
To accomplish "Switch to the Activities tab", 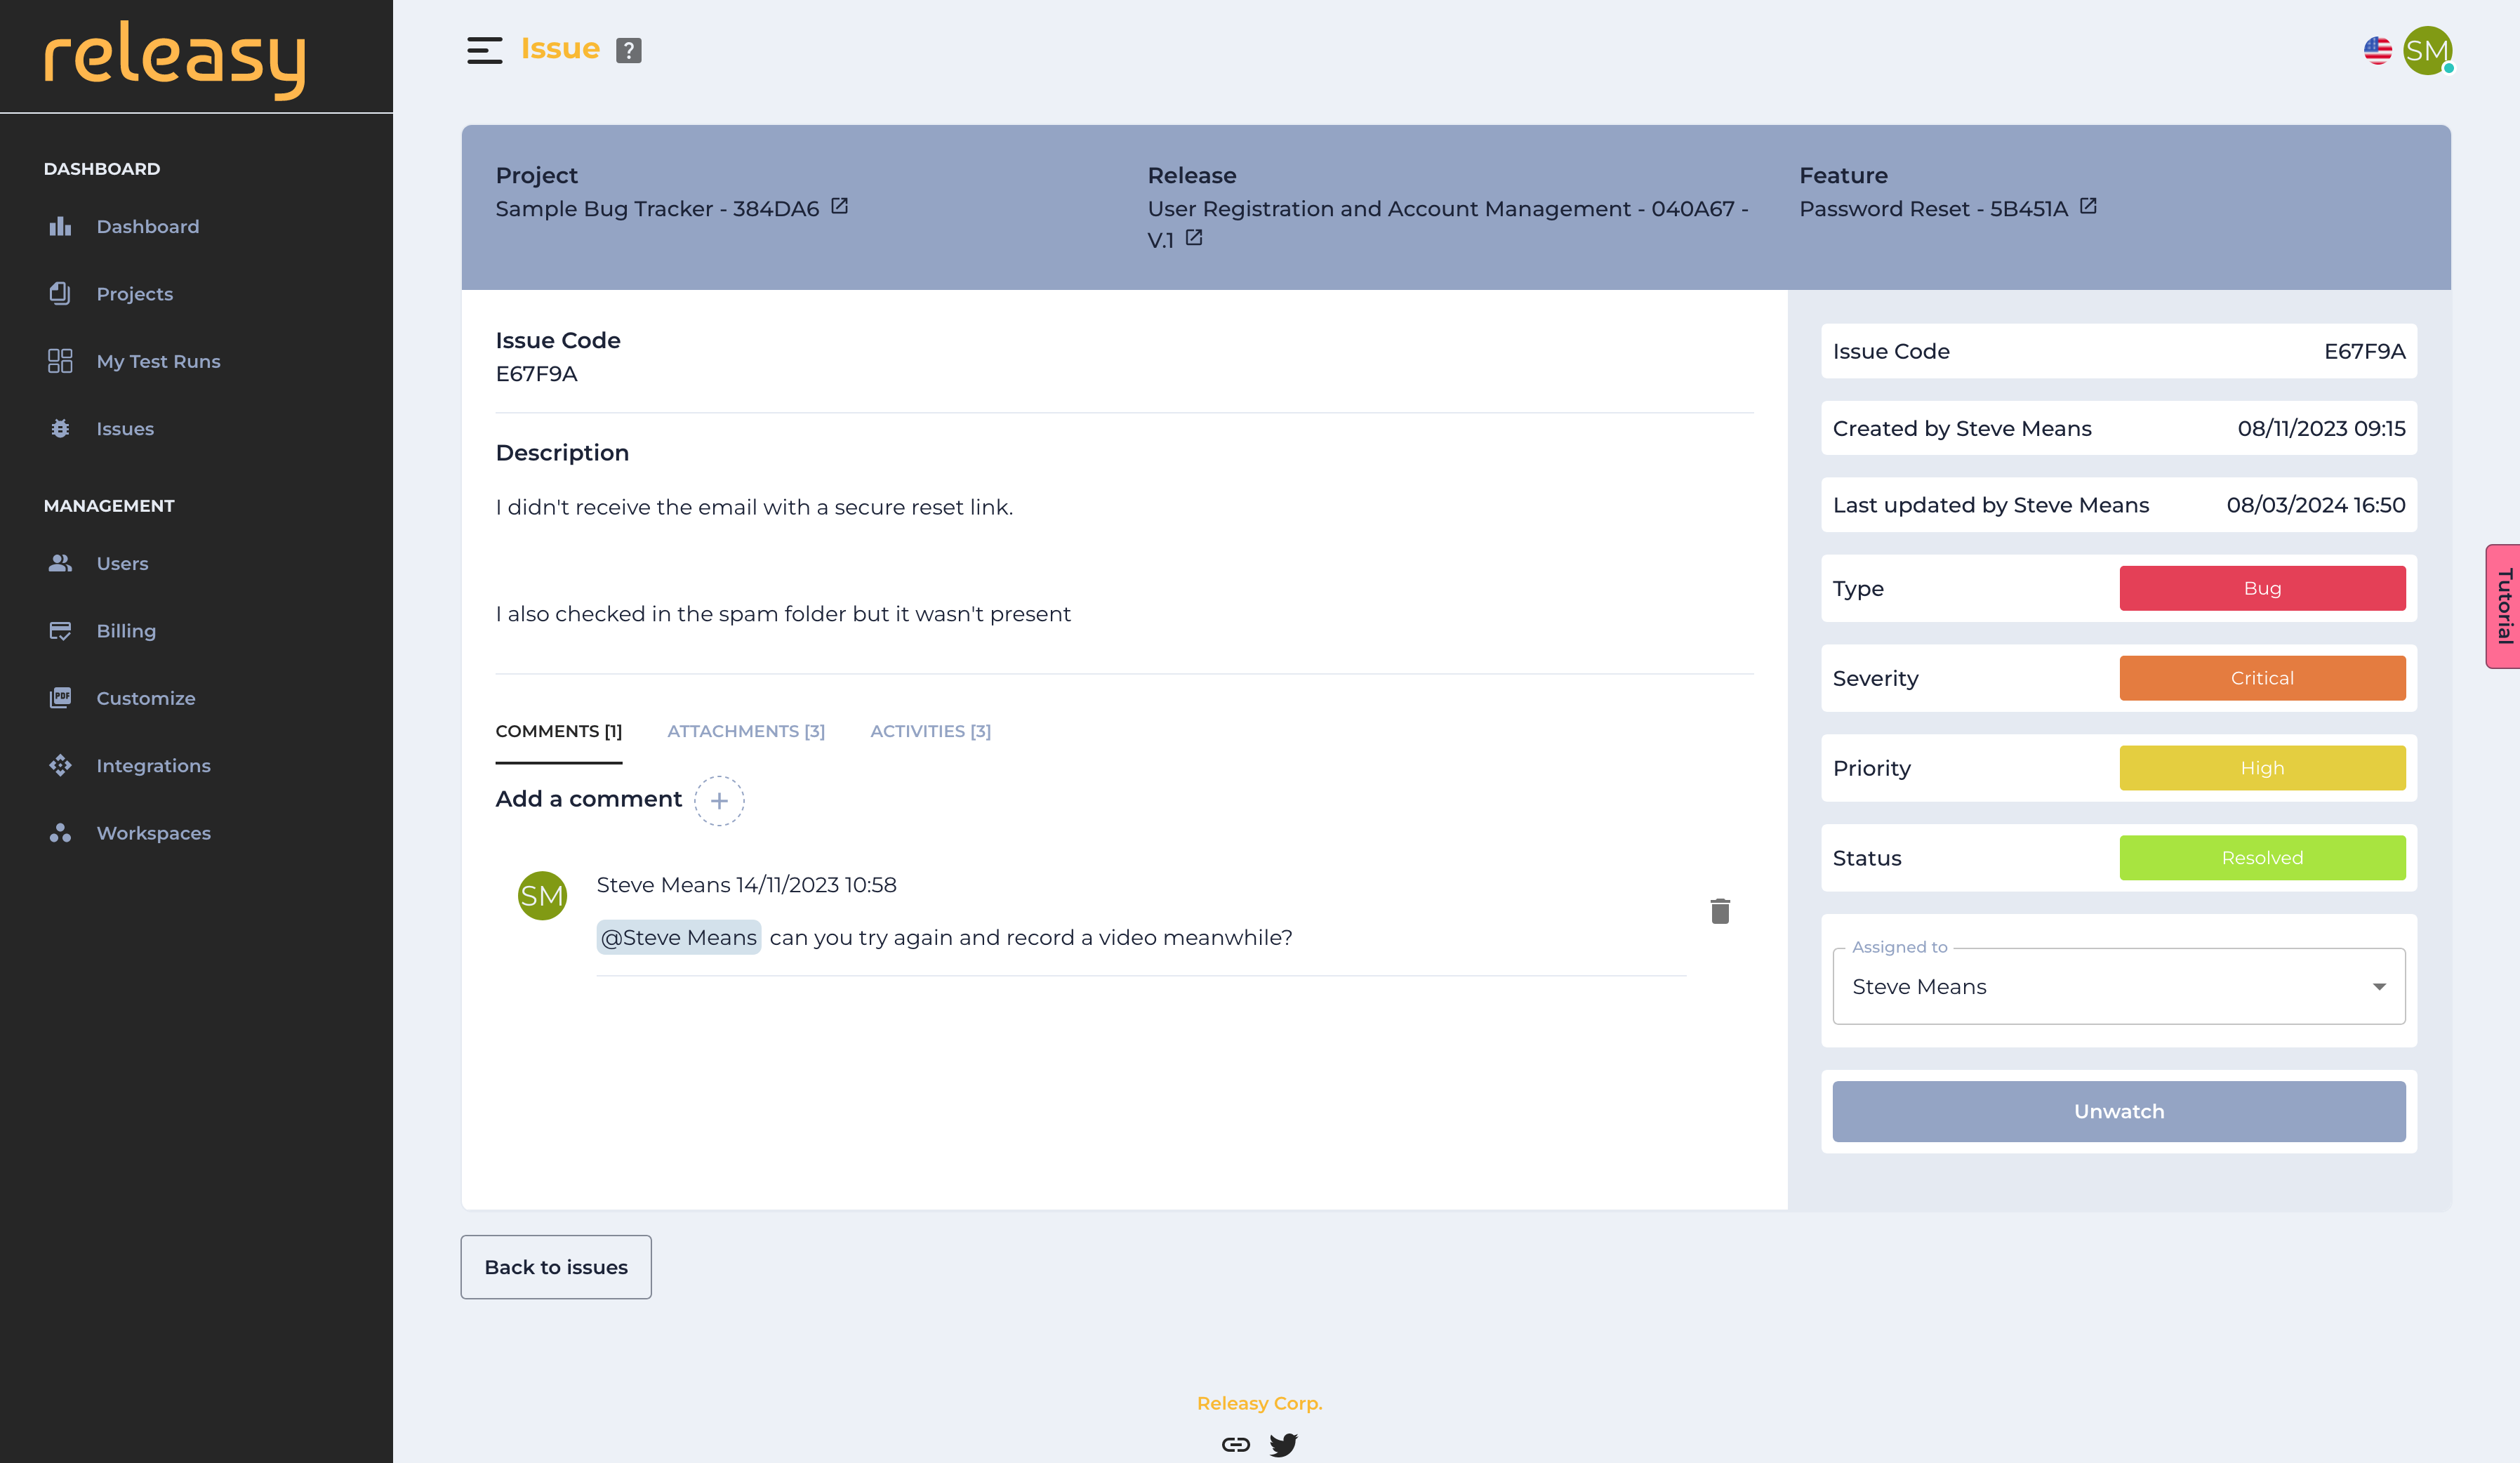I will 930,731.
